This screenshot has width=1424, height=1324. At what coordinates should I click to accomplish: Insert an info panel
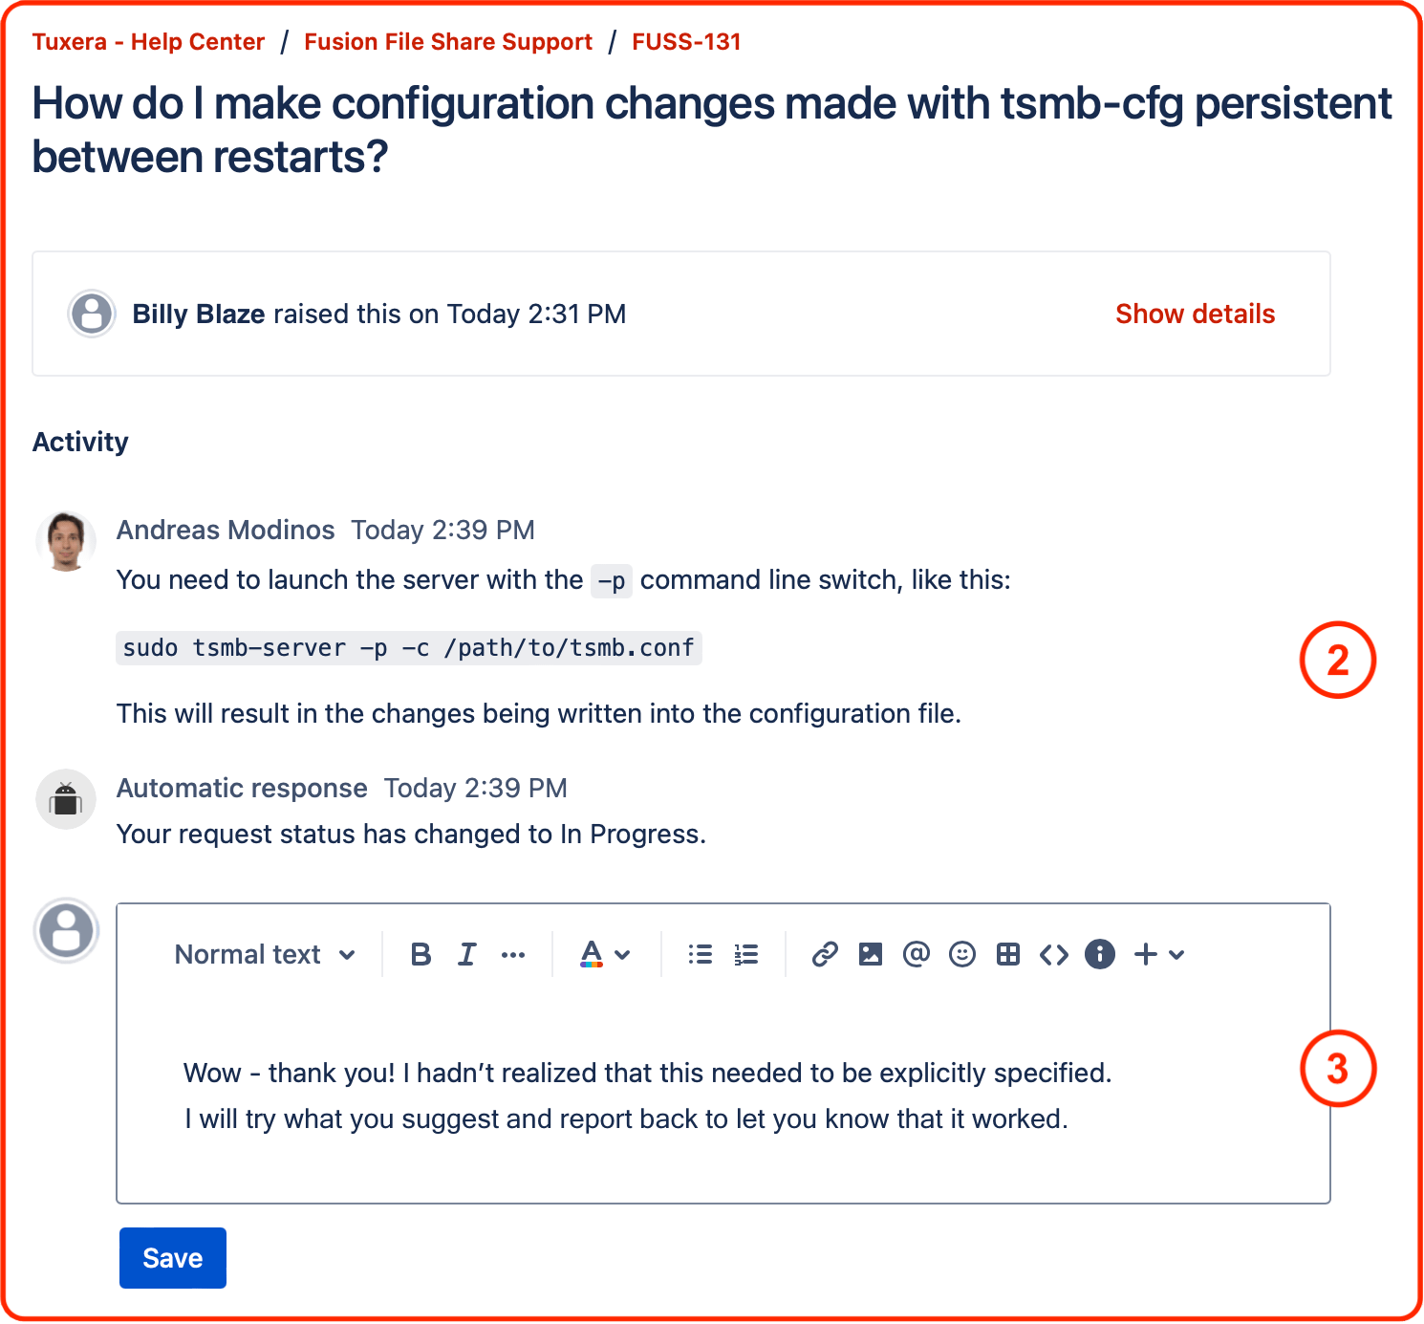[x=1099, y=953]
